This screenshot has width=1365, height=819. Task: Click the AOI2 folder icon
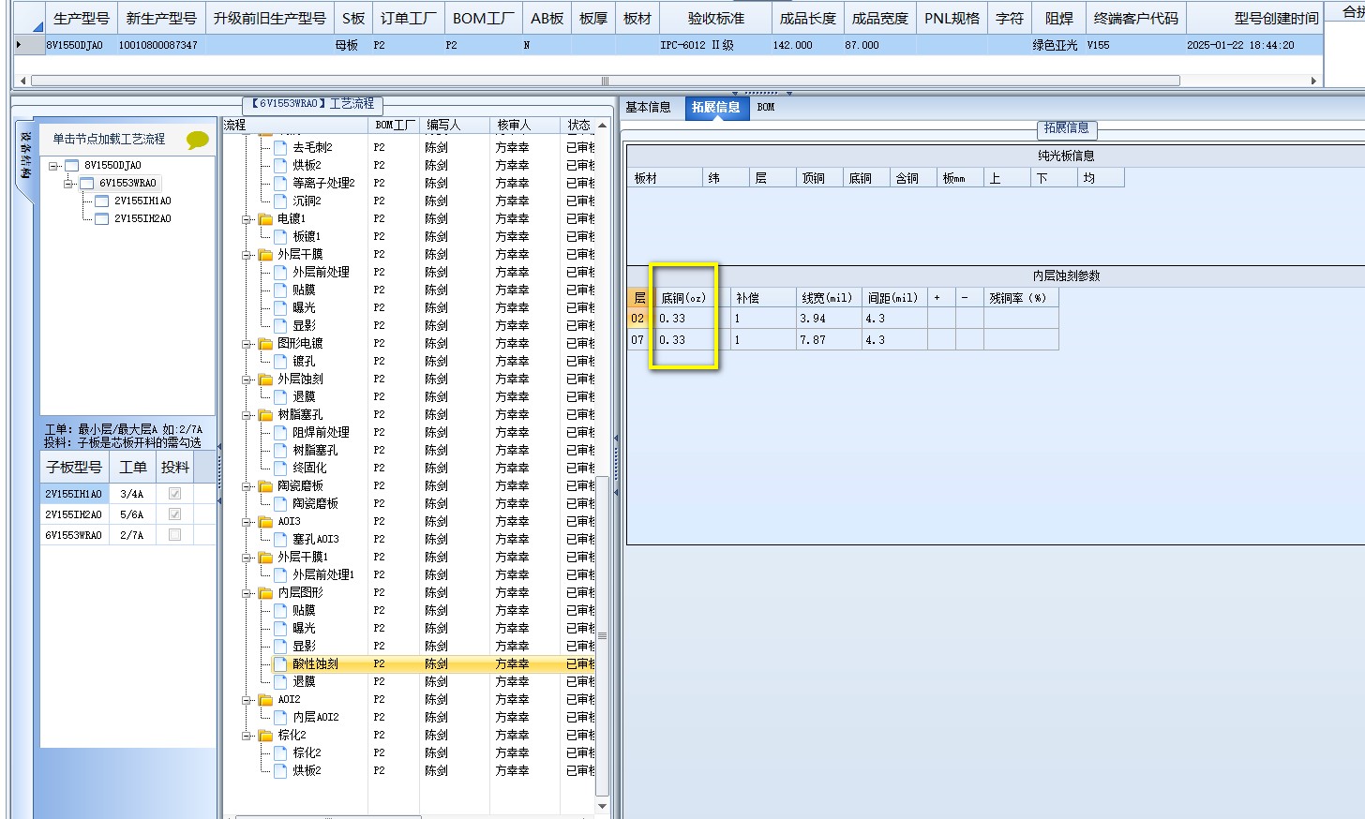(x=265, y=699)
